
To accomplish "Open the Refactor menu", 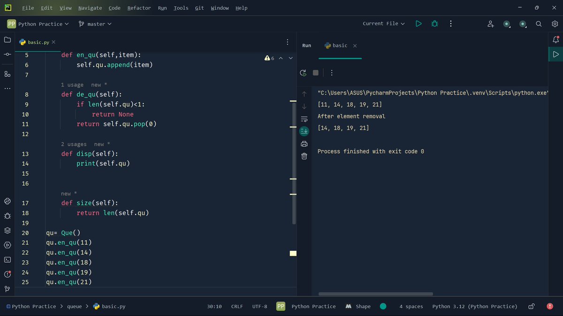I will [x=139, y=8].
